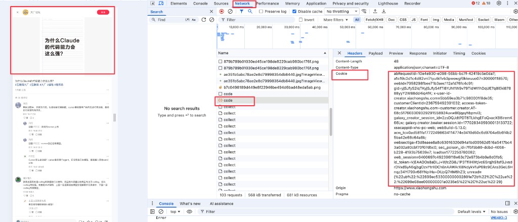Screen dimensions: 518x222
Task: Click the No Issues button in console
Action: [499, 211]
